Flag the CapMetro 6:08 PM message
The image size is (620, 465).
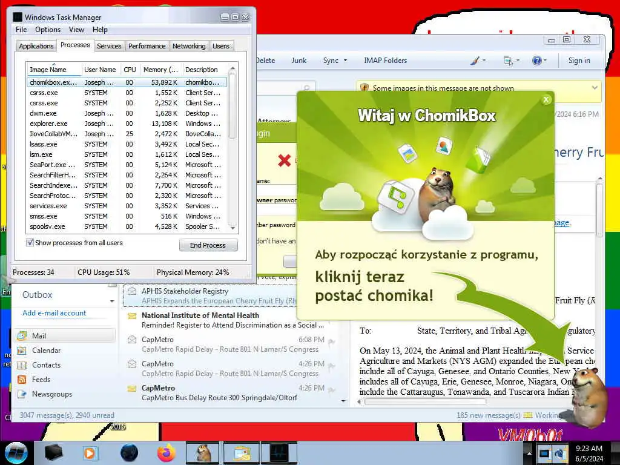331,343
